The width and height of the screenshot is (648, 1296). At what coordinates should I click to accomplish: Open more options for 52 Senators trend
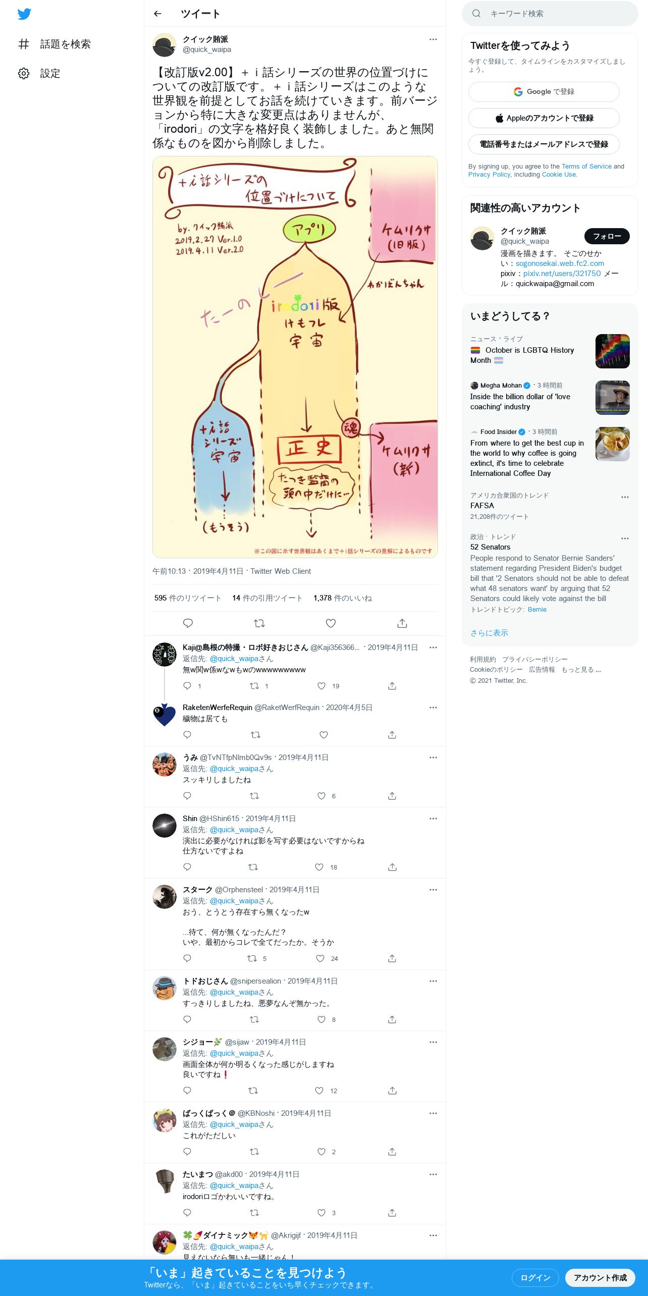625,538
